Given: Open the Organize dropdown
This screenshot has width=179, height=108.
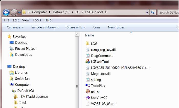Looking at the screenshot, I should (15, 27).
